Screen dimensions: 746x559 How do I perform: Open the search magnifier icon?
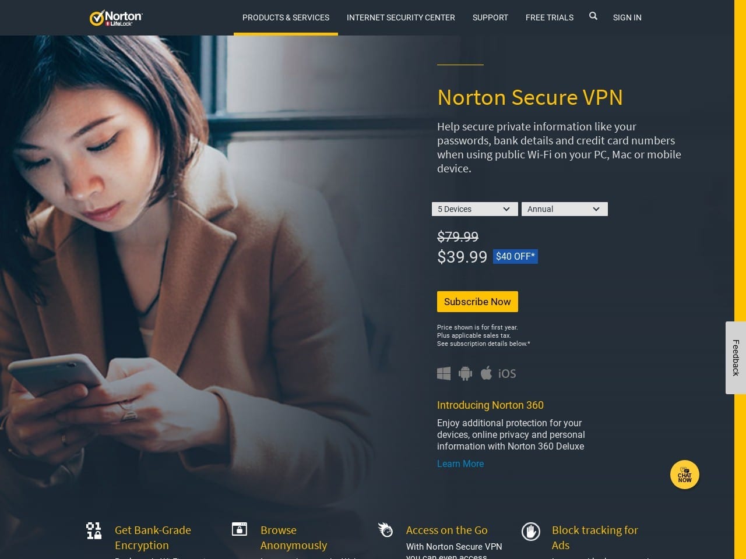(593, 16)
